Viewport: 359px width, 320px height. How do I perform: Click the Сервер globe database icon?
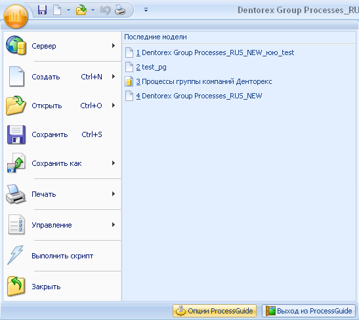point(16,45)
